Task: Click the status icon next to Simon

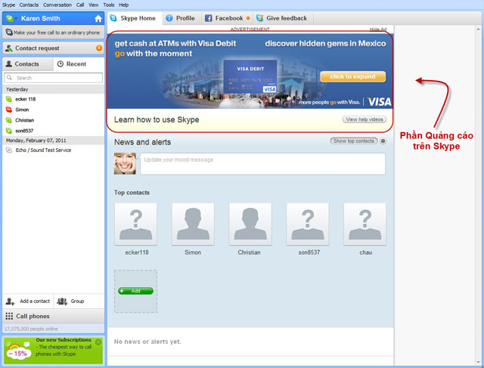Action: pyautogui.click(x=9, y=110)
